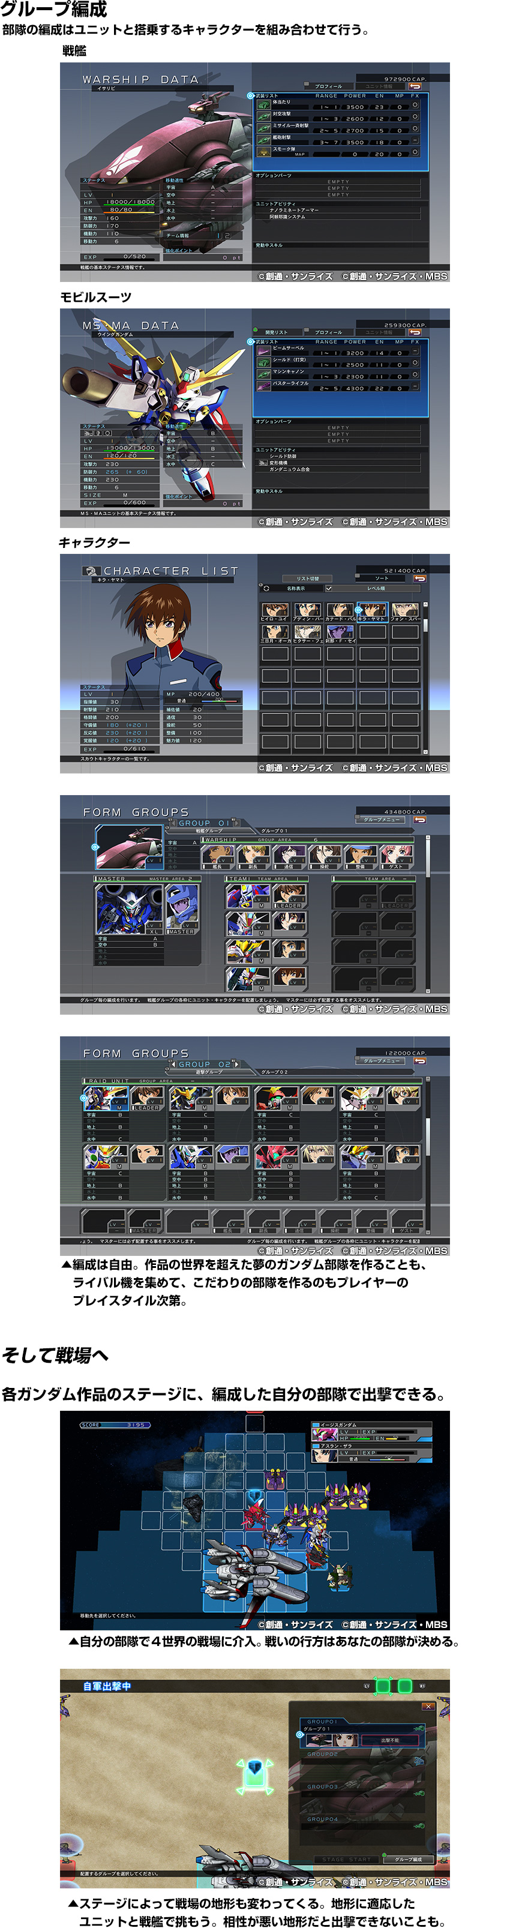This screenshot has width=510, height=1928.
Task: Select the シールド(打突) weapon row
Action: tap(338, 362)
